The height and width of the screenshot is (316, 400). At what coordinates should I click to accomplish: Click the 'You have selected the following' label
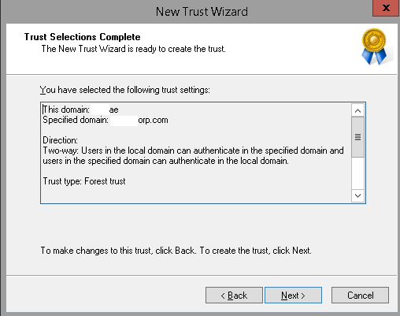(125, 90)
